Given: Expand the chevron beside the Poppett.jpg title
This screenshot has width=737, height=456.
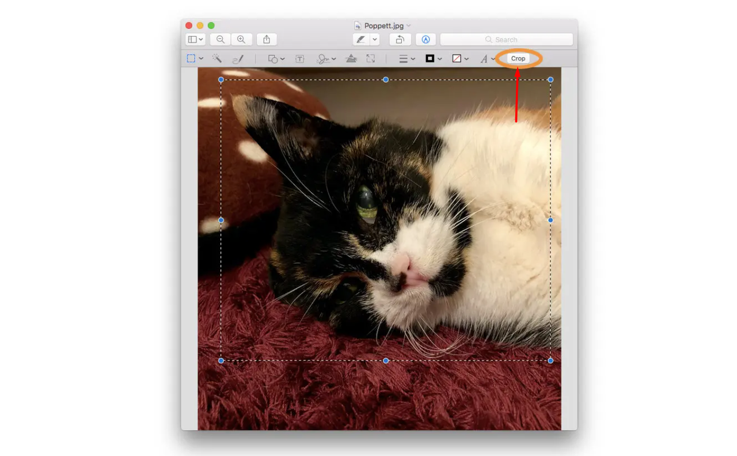Looking at the screenshot, I should tap(409, 26).
